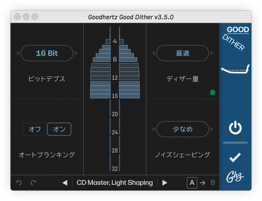Click the undo arrow icon

click(19, 183)
